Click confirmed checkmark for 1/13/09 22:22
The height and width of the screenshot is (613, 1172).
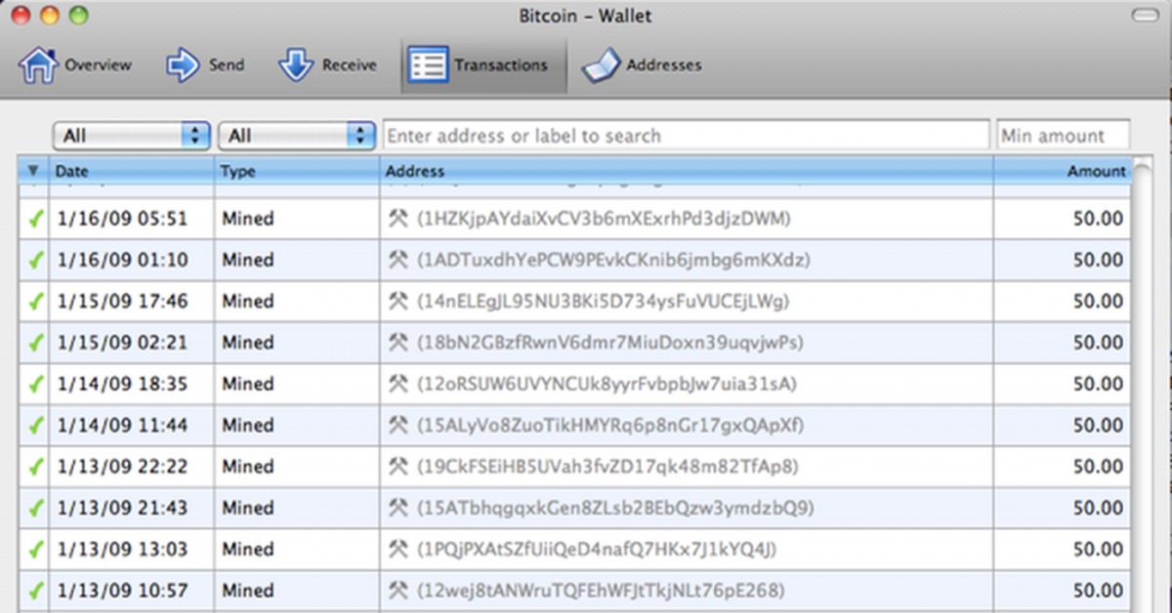(x=36, y=467)
